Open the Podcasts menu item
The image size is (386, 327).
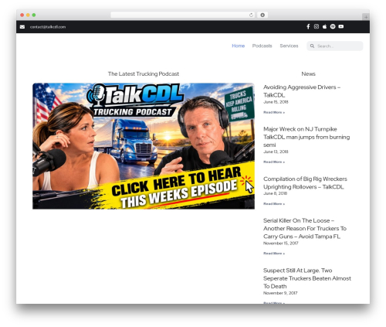pyautogui.click(x=262, y=46)
